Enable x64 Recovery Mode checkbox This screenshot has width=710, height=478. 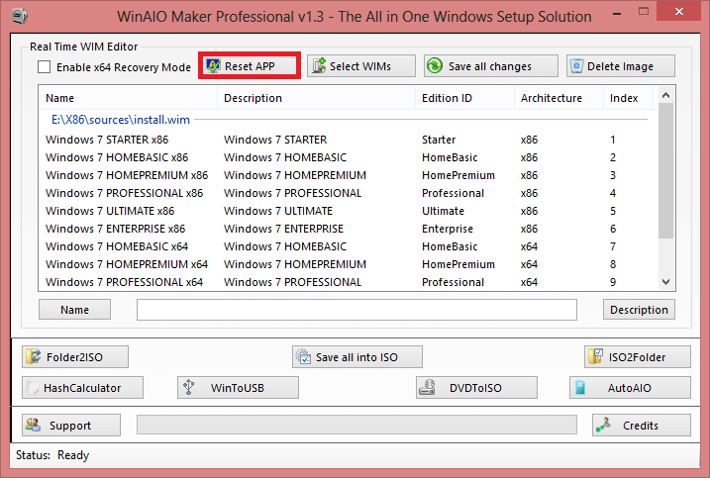[x=44, y=67]
